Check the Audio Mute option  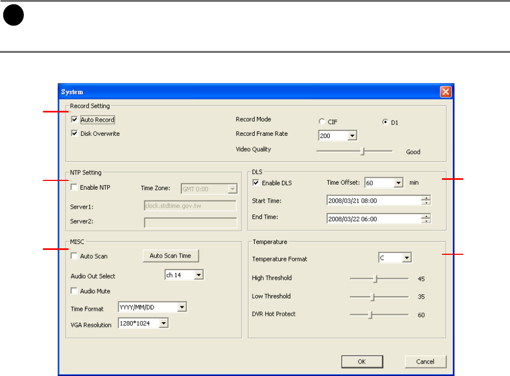pyautogui.click(x=74, y=291)
